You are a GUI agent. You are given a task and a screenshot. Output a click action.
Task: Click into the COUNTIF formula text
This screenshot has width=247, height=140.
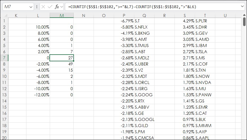coord(132,7)
